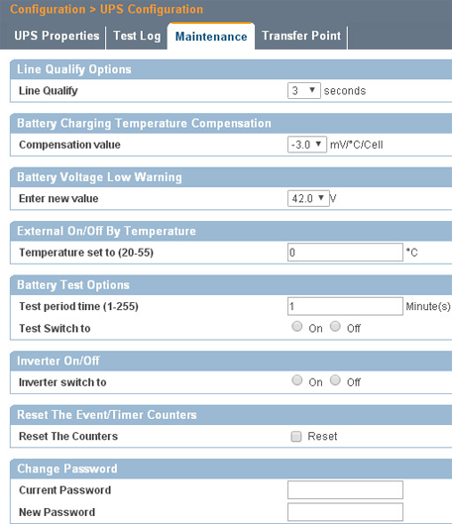Click the Reset The Counters label

(68, 436)
